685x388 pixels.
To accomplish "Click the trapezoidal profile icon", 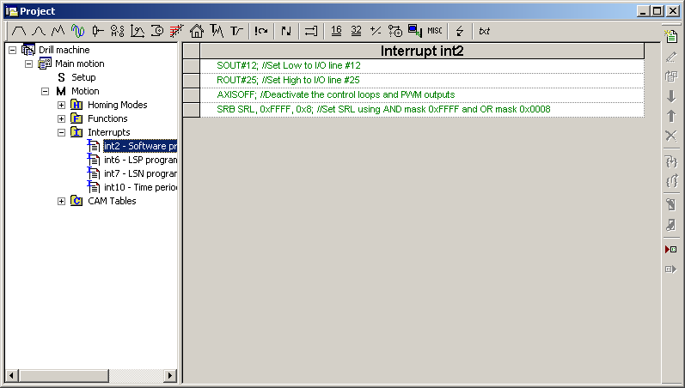I will pyautogui.click(x=17, y=30).
